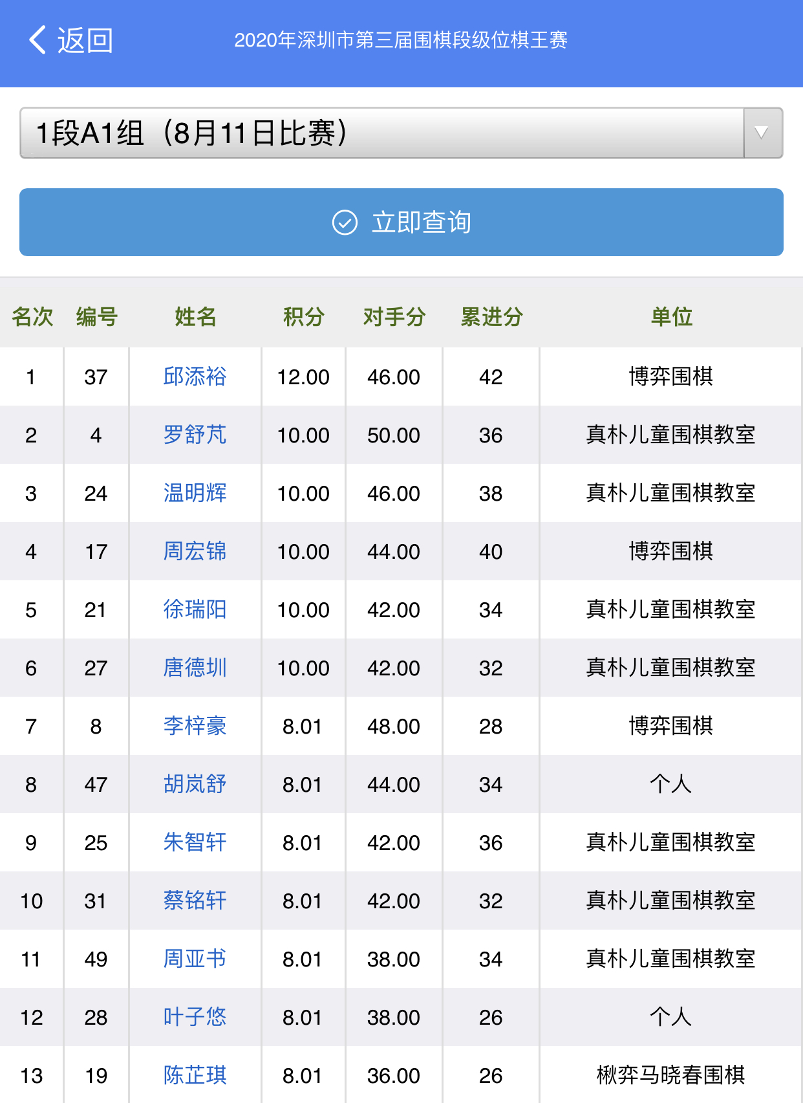Tap 叶子悠 name link
Image resolution: width=803 pixels, height=1103 pixels.
tap(195, 1017)
